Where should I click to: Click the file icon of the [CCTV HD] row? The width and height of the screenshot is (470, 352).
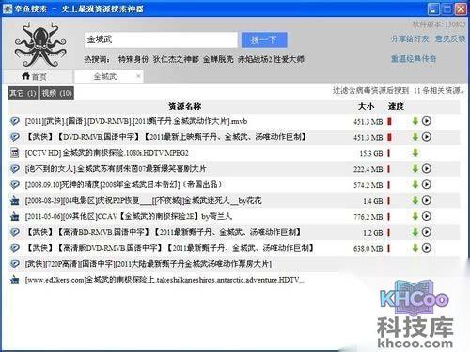15,153
